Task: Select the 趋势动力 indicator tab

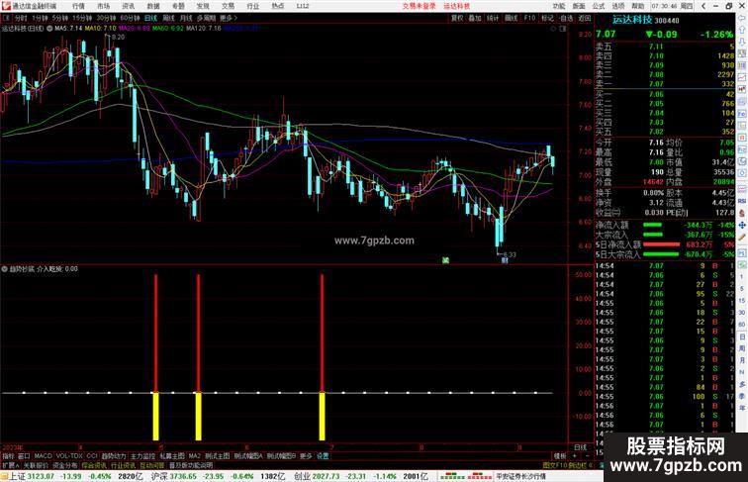Action: [114, 456]
